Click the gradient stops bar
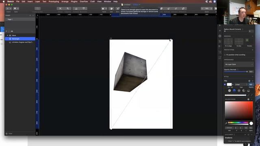 click(235, 95)
